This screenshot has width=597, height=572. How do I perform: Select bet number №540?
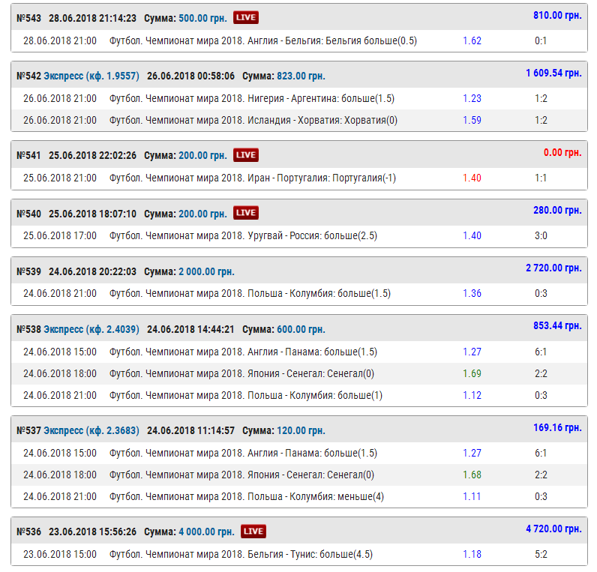tap(28, 214)
